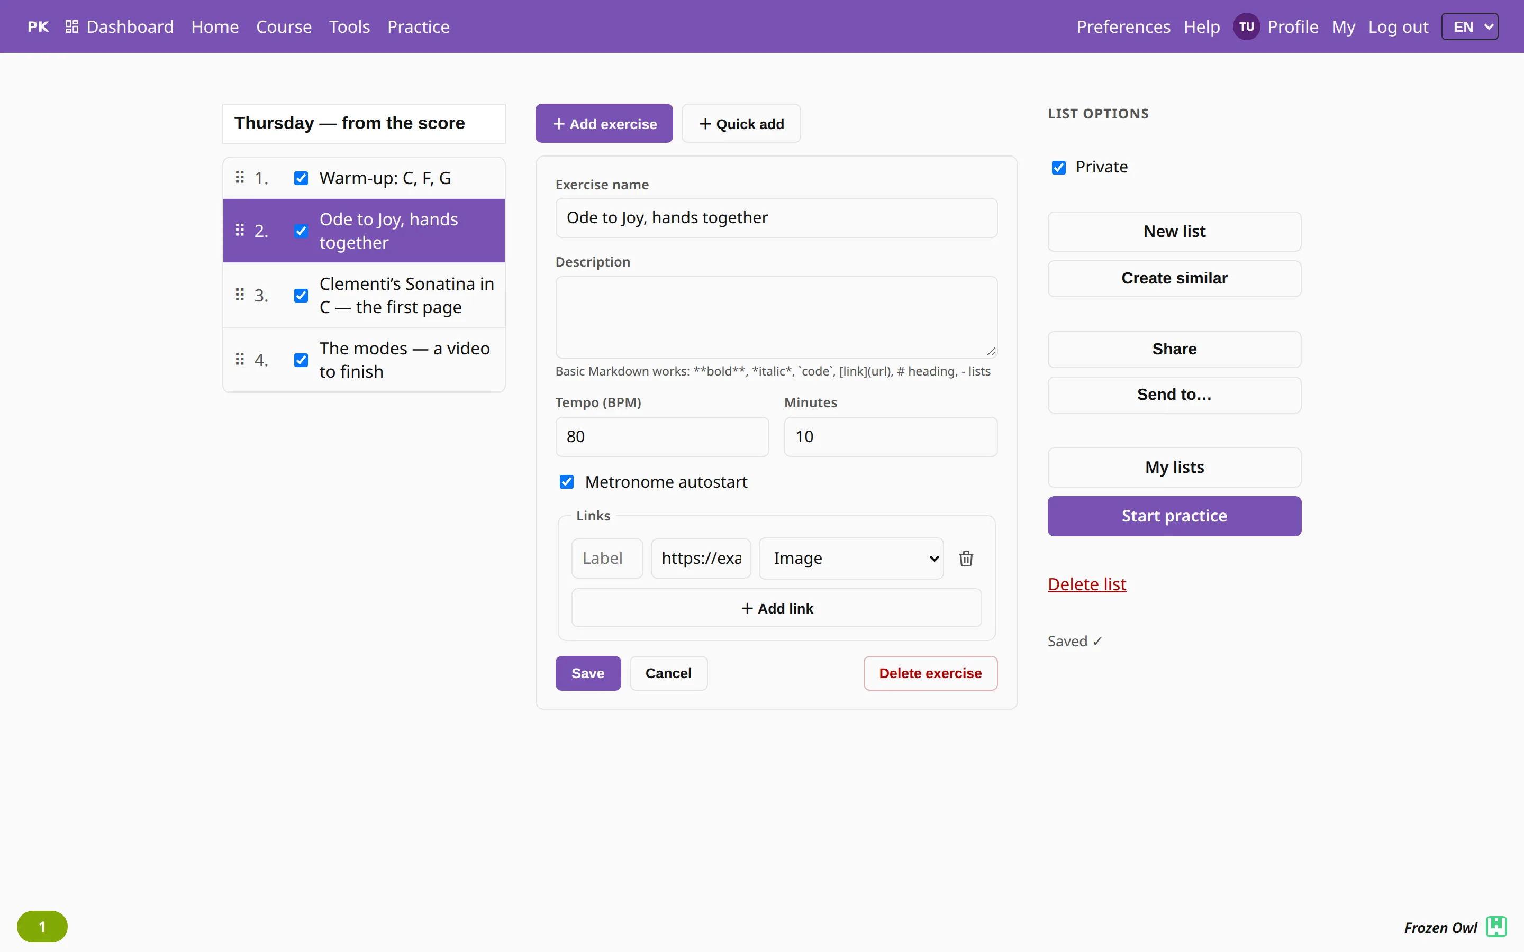Open the Image link type dropdown
This screenshot has height=952, width=1524.
tap(851, 559)
